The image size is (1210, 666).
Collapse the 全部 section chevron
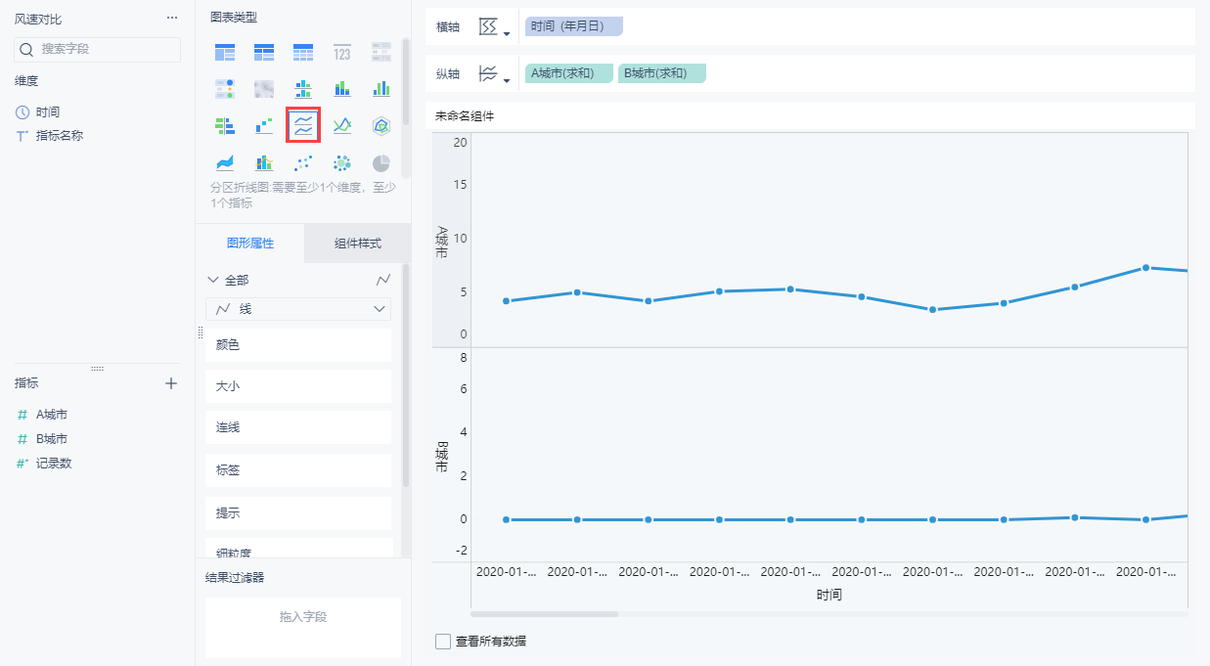pyautogui.click(x=213, y=280)
